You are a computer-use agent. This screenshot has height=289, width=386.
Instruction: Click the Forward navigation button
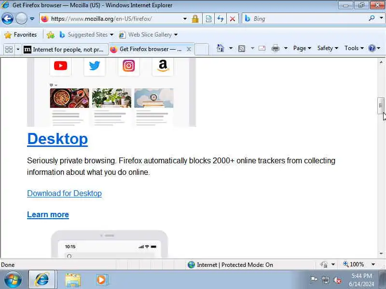pos(21,19)
